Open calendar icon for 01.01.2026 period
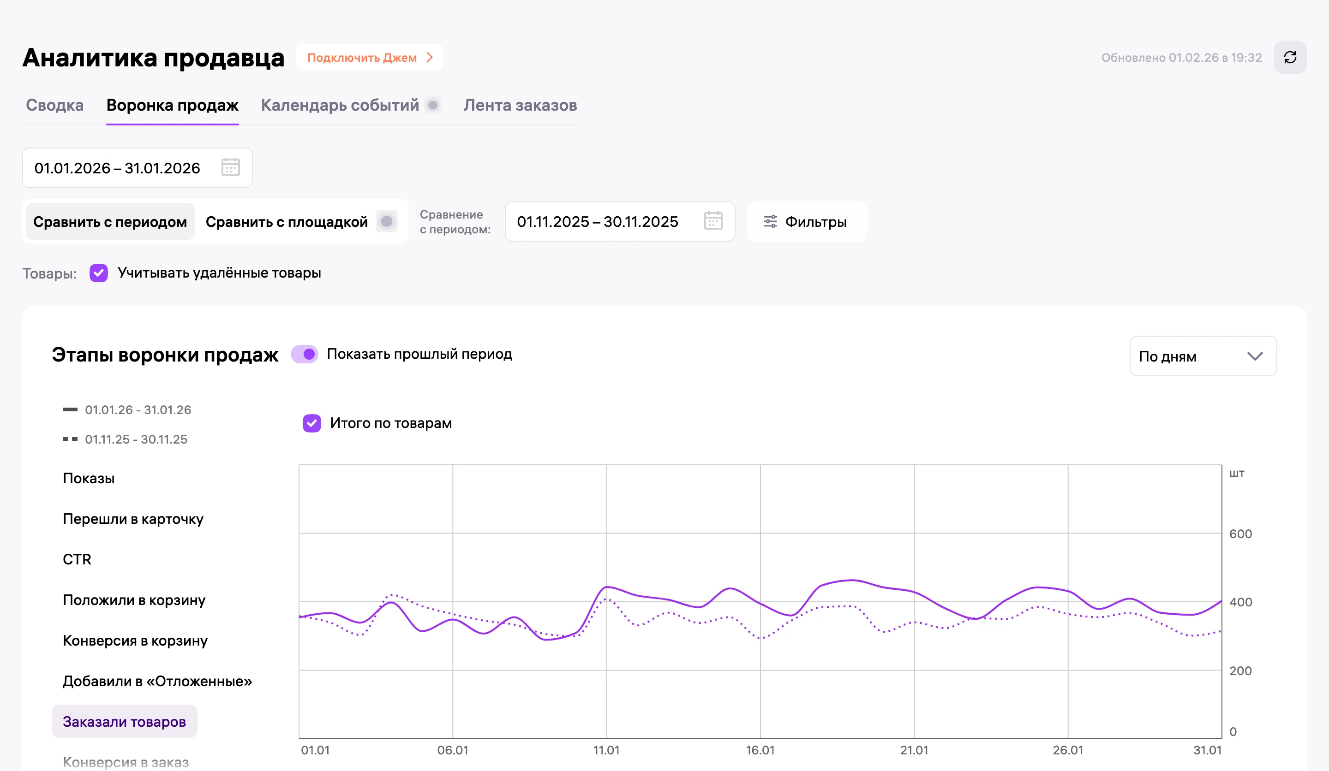Image resolution: width=1329 pixels, height=771 pixels. pos(230,167)
